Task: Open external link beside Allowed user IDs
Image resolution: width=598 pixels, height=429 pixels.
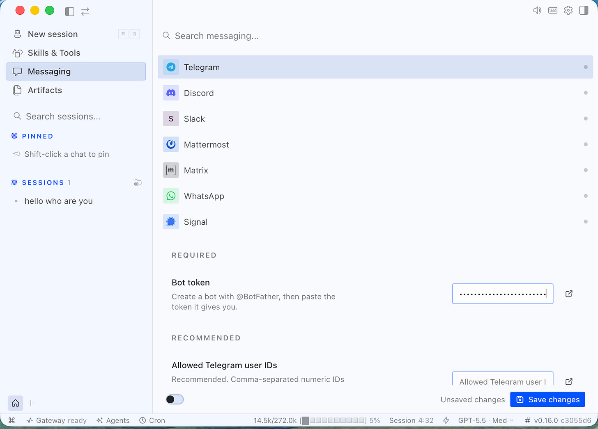Action: [x=569, y=381]
